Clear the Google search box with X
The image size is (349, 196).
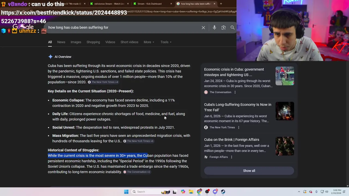coord(203,27)
